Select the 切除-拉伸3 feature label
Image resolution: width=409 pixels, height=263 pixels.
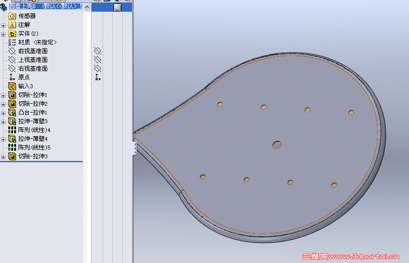point(33,156)
